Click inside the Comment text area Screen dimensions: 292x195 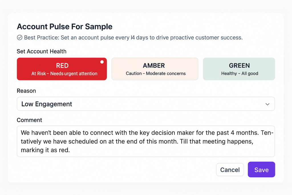coord(146,141)
